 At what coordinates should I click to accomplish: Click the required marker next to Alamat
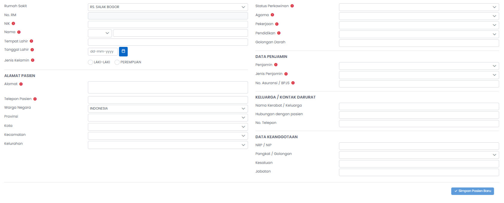tap(21, 84)
